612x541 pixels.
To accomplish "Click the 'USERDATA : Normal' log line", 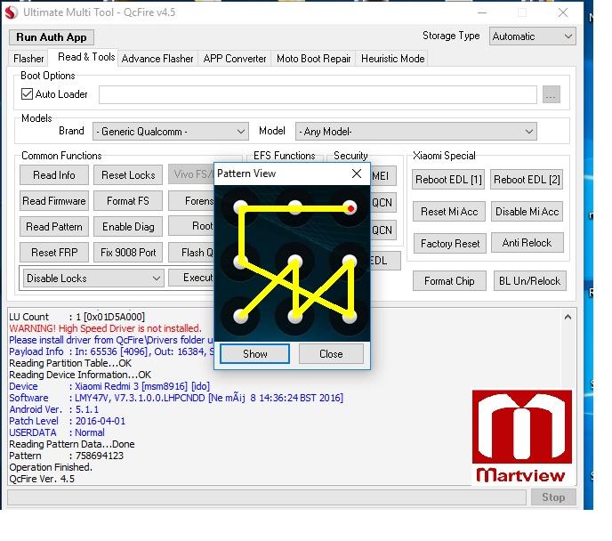I will tap(57, 432).
